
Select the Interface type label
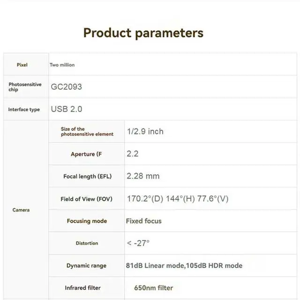24,109
